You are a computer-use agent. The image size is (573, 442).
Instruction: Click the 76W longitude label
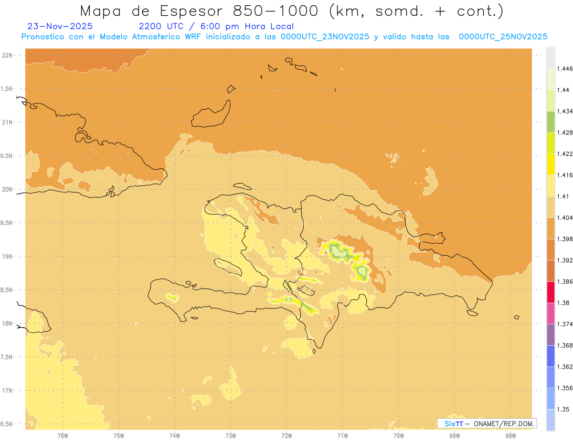point(63,436)
